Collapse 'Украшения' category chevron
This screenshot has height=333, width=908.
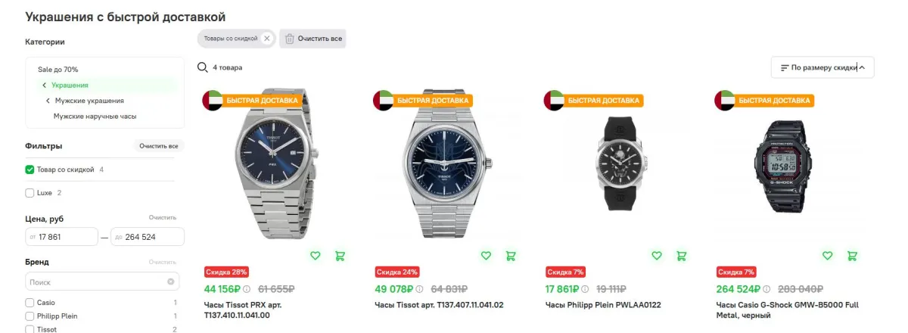pyautogui.click(x=45, y=86)
